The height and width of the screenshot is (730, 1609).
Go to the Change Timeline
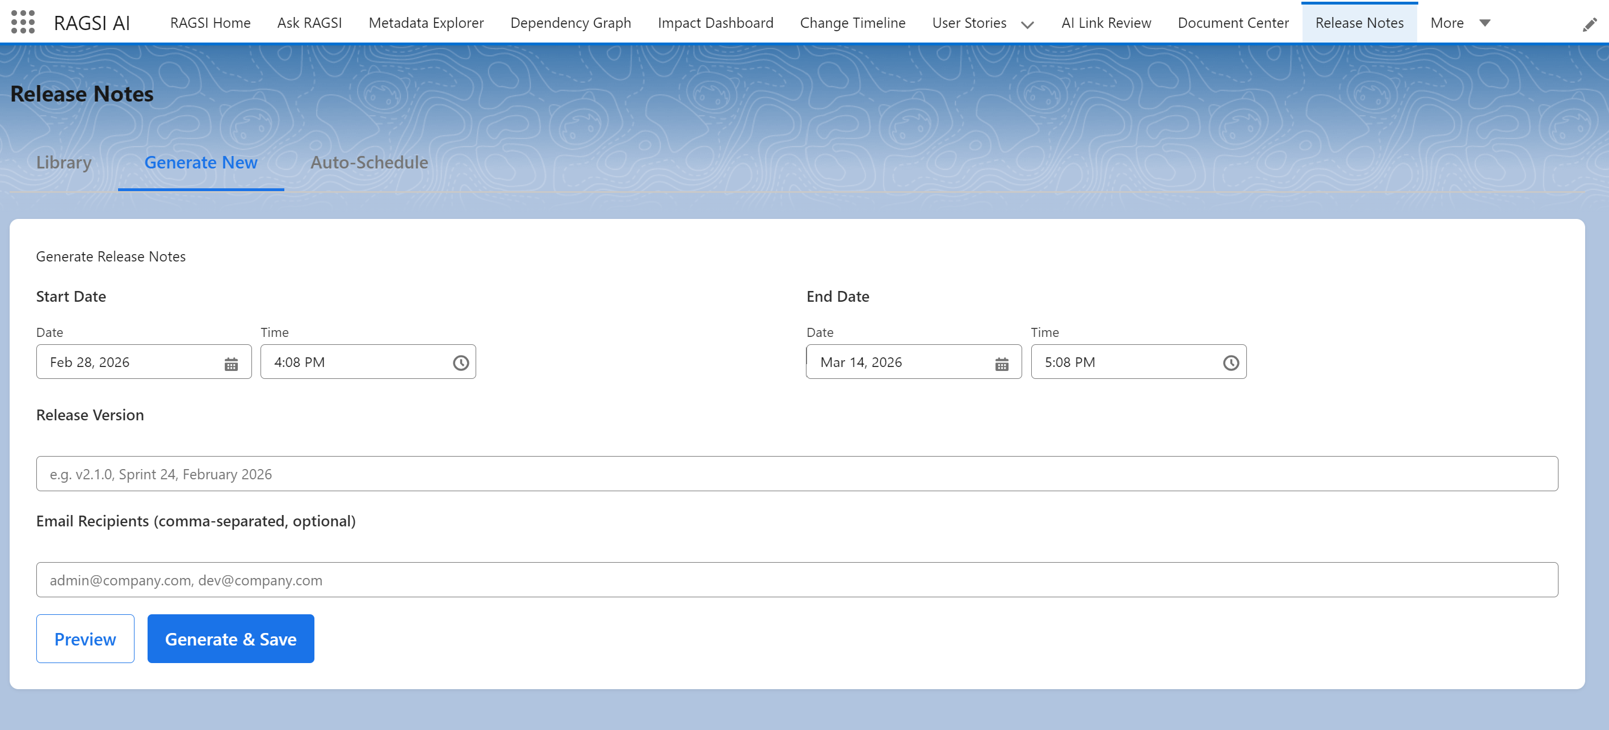click(x=852, y=23)
